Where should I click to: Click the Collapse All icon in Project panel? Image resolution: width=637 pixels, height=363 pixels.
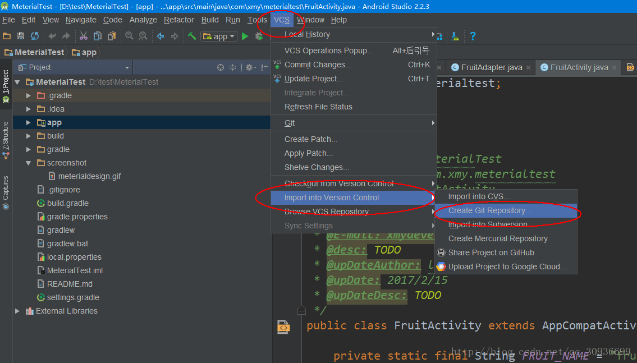tap(232, 67)
